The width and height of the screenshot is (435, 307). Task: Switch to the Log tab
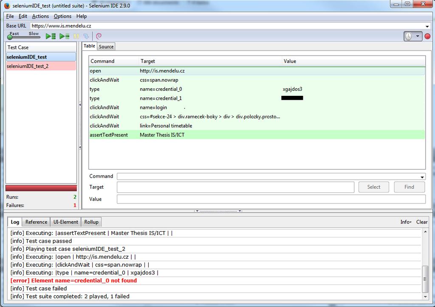click(x=15, y=222)
